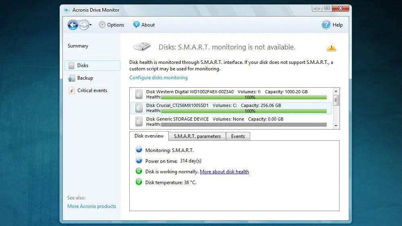Click disk list scrollbar up arrow
This screenshot has width=402, height=226.
[336, 91]
